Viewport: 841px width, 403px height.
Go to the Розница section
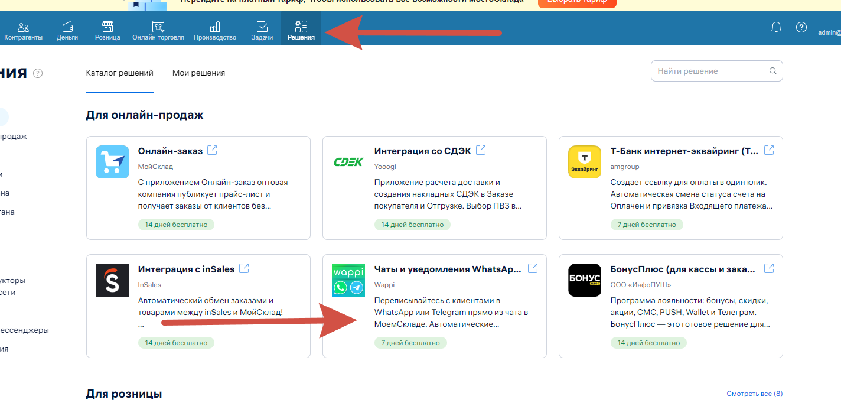pos(107,31)
